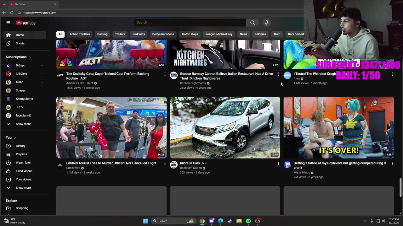Open Soapyx subscription channel
The image size is (403, 226).
tap(25, 90)
